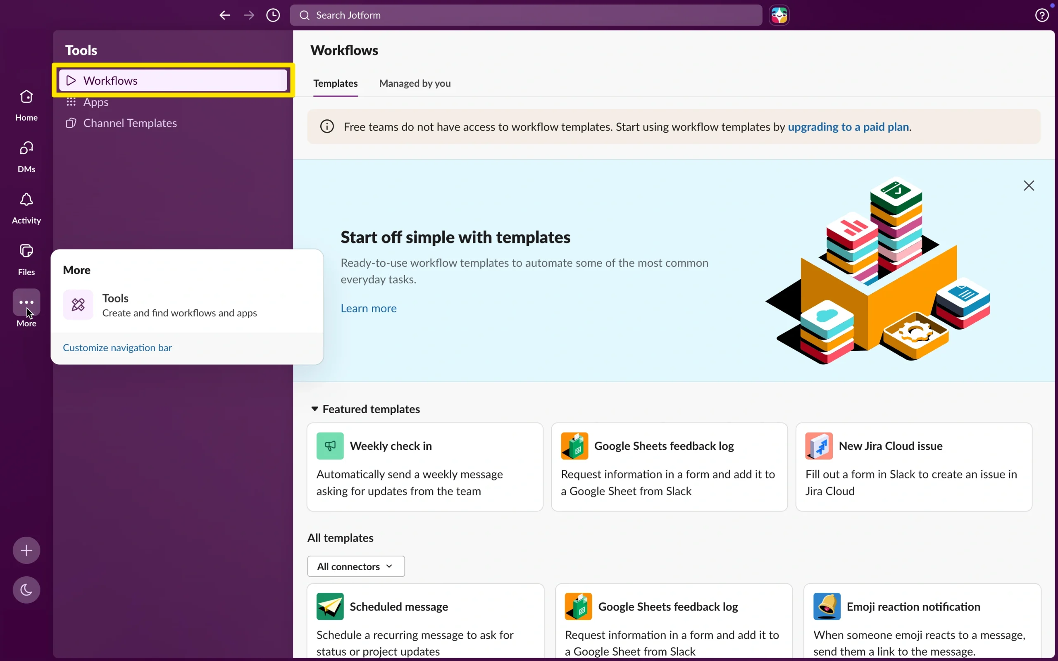1058x661 pixels.
Task: Select Apps in Tools list
Action: (173, 102)
